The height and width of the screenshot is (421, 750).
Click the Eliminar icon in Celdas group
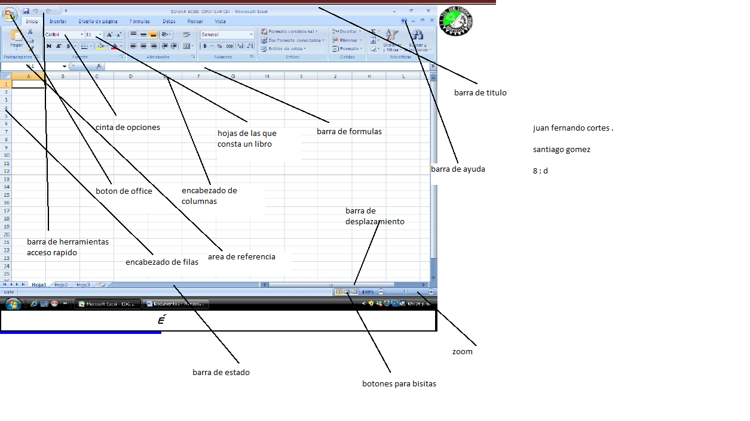345,40
